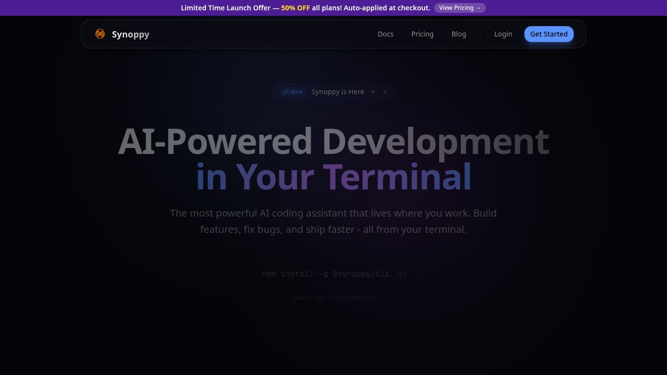667x375 pixels.
Task: Click the copy icon beside the install command
Action: [x=402, y=274]
